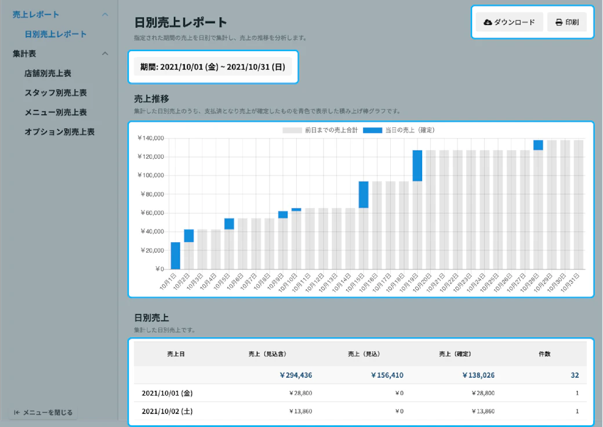This screenshot has width=603, height=427.
Task: Click the 売上（確定） column header
Action: (x=455, y=353)
